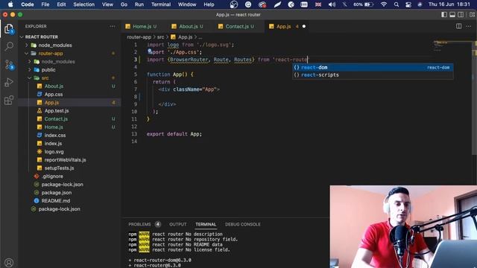Switch to the DEBUG CONSOLE tab

[x=243, y=225]
